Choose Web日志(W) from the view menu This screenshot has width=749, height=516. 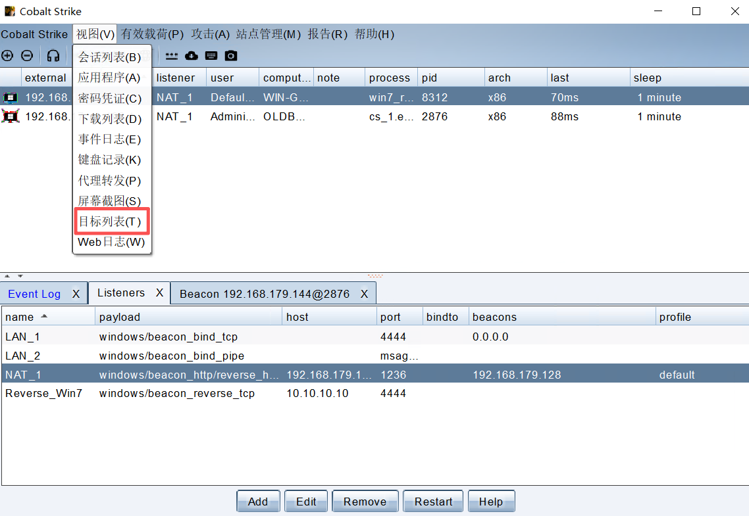[112, 243]
